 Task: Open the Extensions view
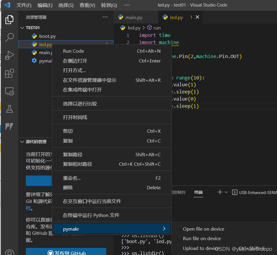pos(9,73)
